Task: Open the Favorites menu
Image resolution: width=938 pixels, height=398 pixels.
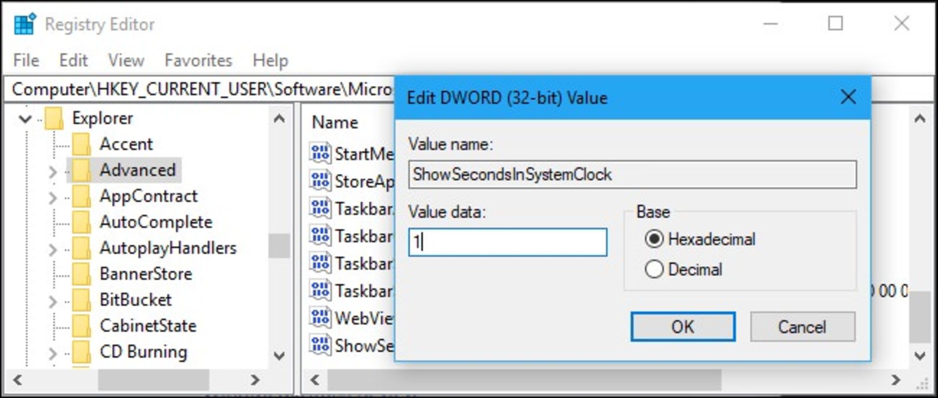Action: pyautogui.click(x=198, y=60)
